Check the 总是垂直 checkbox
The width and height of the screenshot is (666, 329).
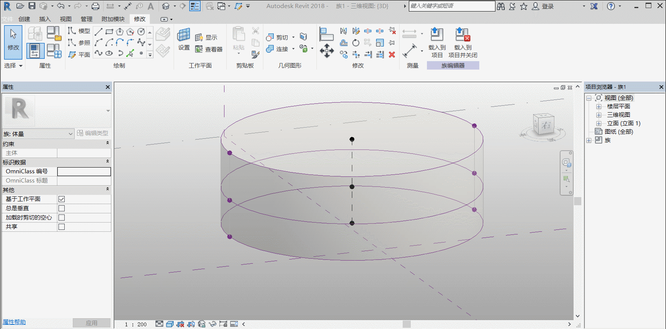[62, 208]
